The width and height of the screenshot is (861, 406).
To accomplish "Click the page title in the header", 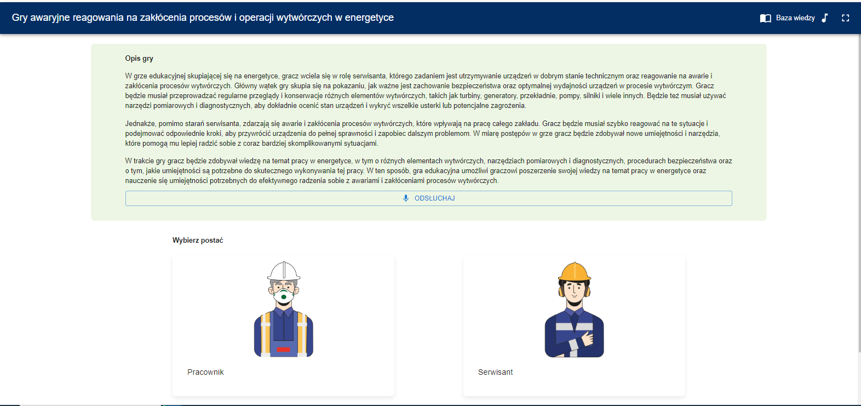I will tap(203, 18).
